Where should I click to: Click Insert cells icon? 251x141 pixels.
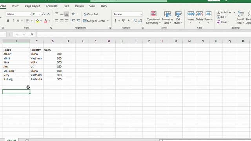coord(191,14)
